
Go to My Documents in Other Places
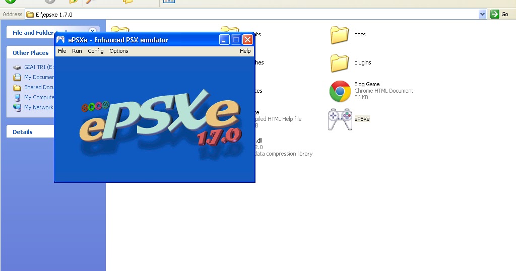[x=39, y=77]
